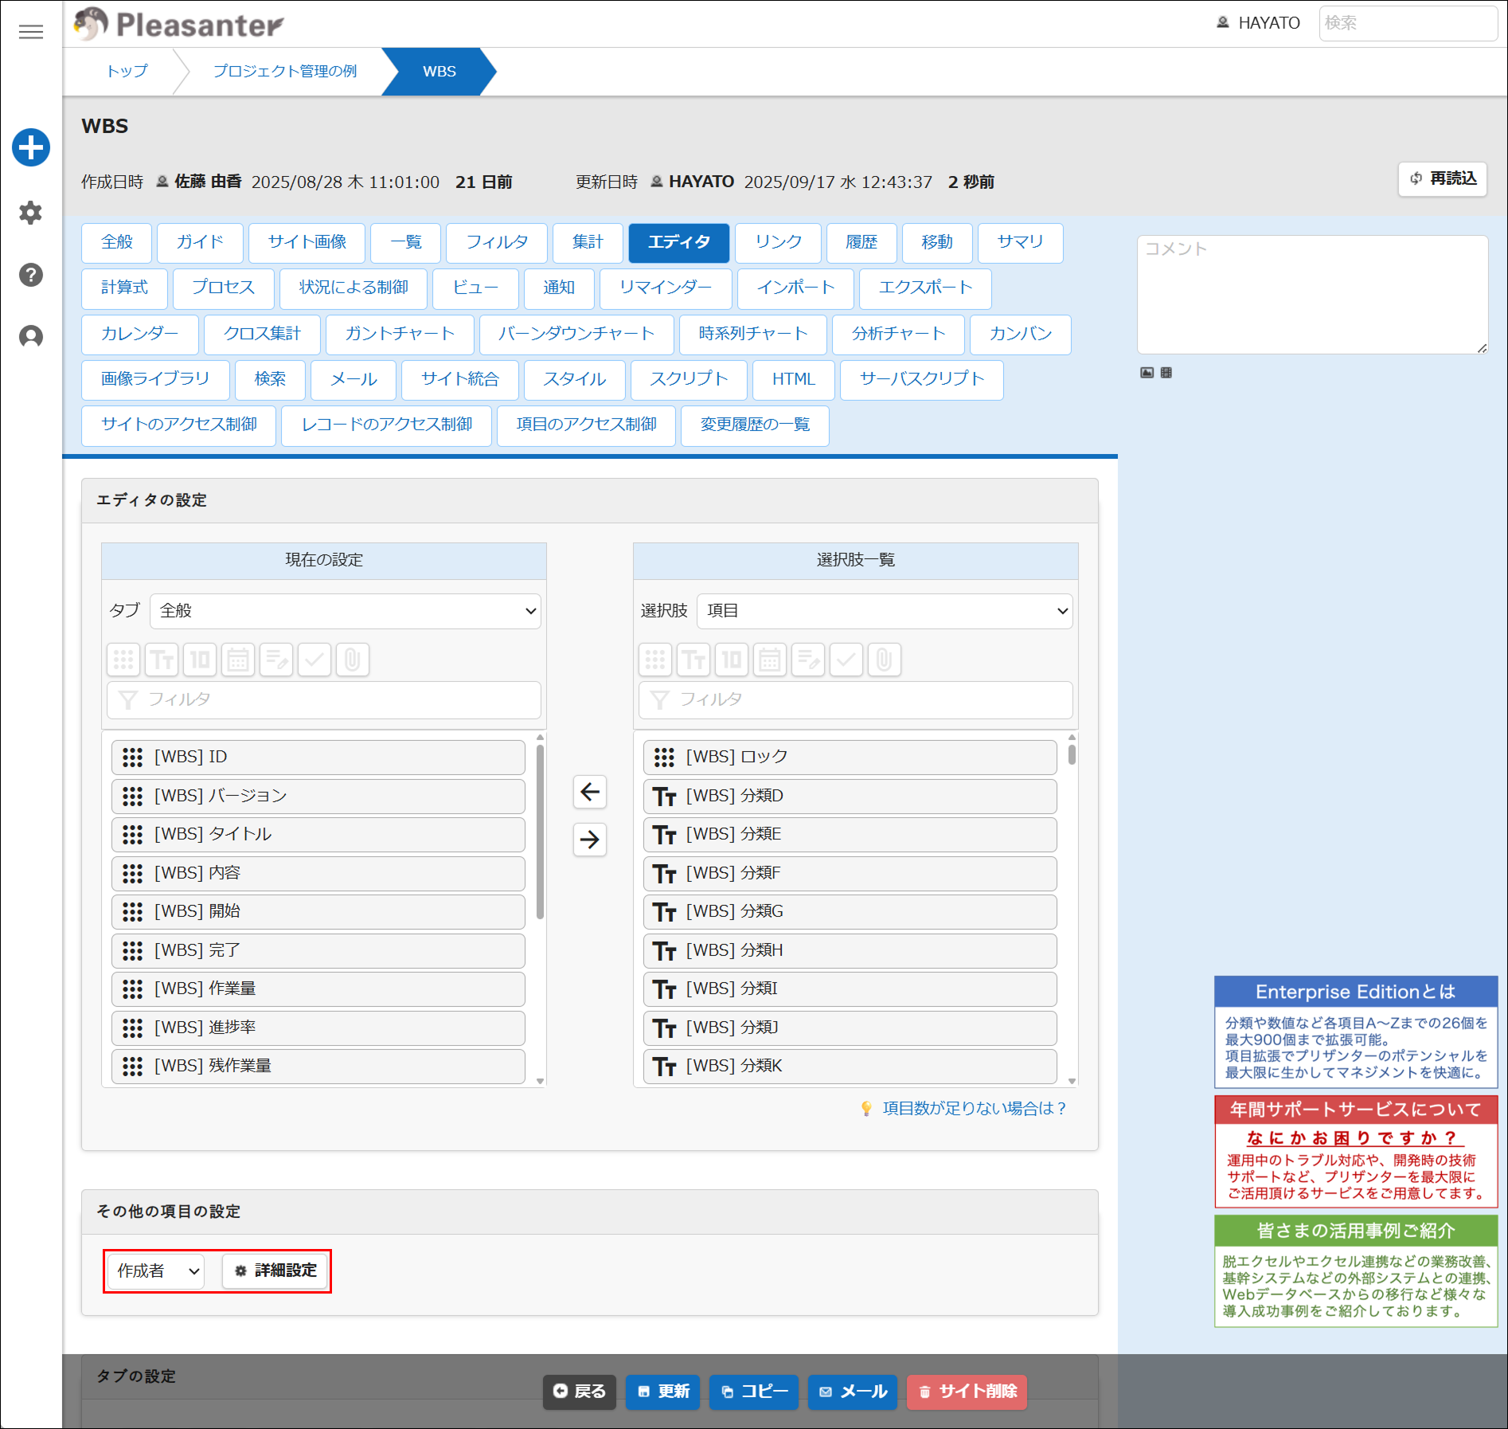This screenshot has width=1508, height=1429.
Task: Click the image insert icon below comment
Action: 1147,373
